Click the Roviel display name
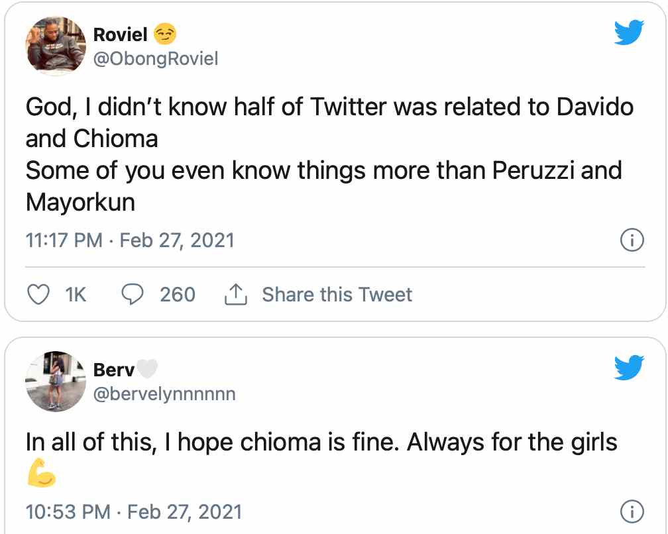This screenshot has width=668, height=534. pyautogui.click(x=121, y=34)
